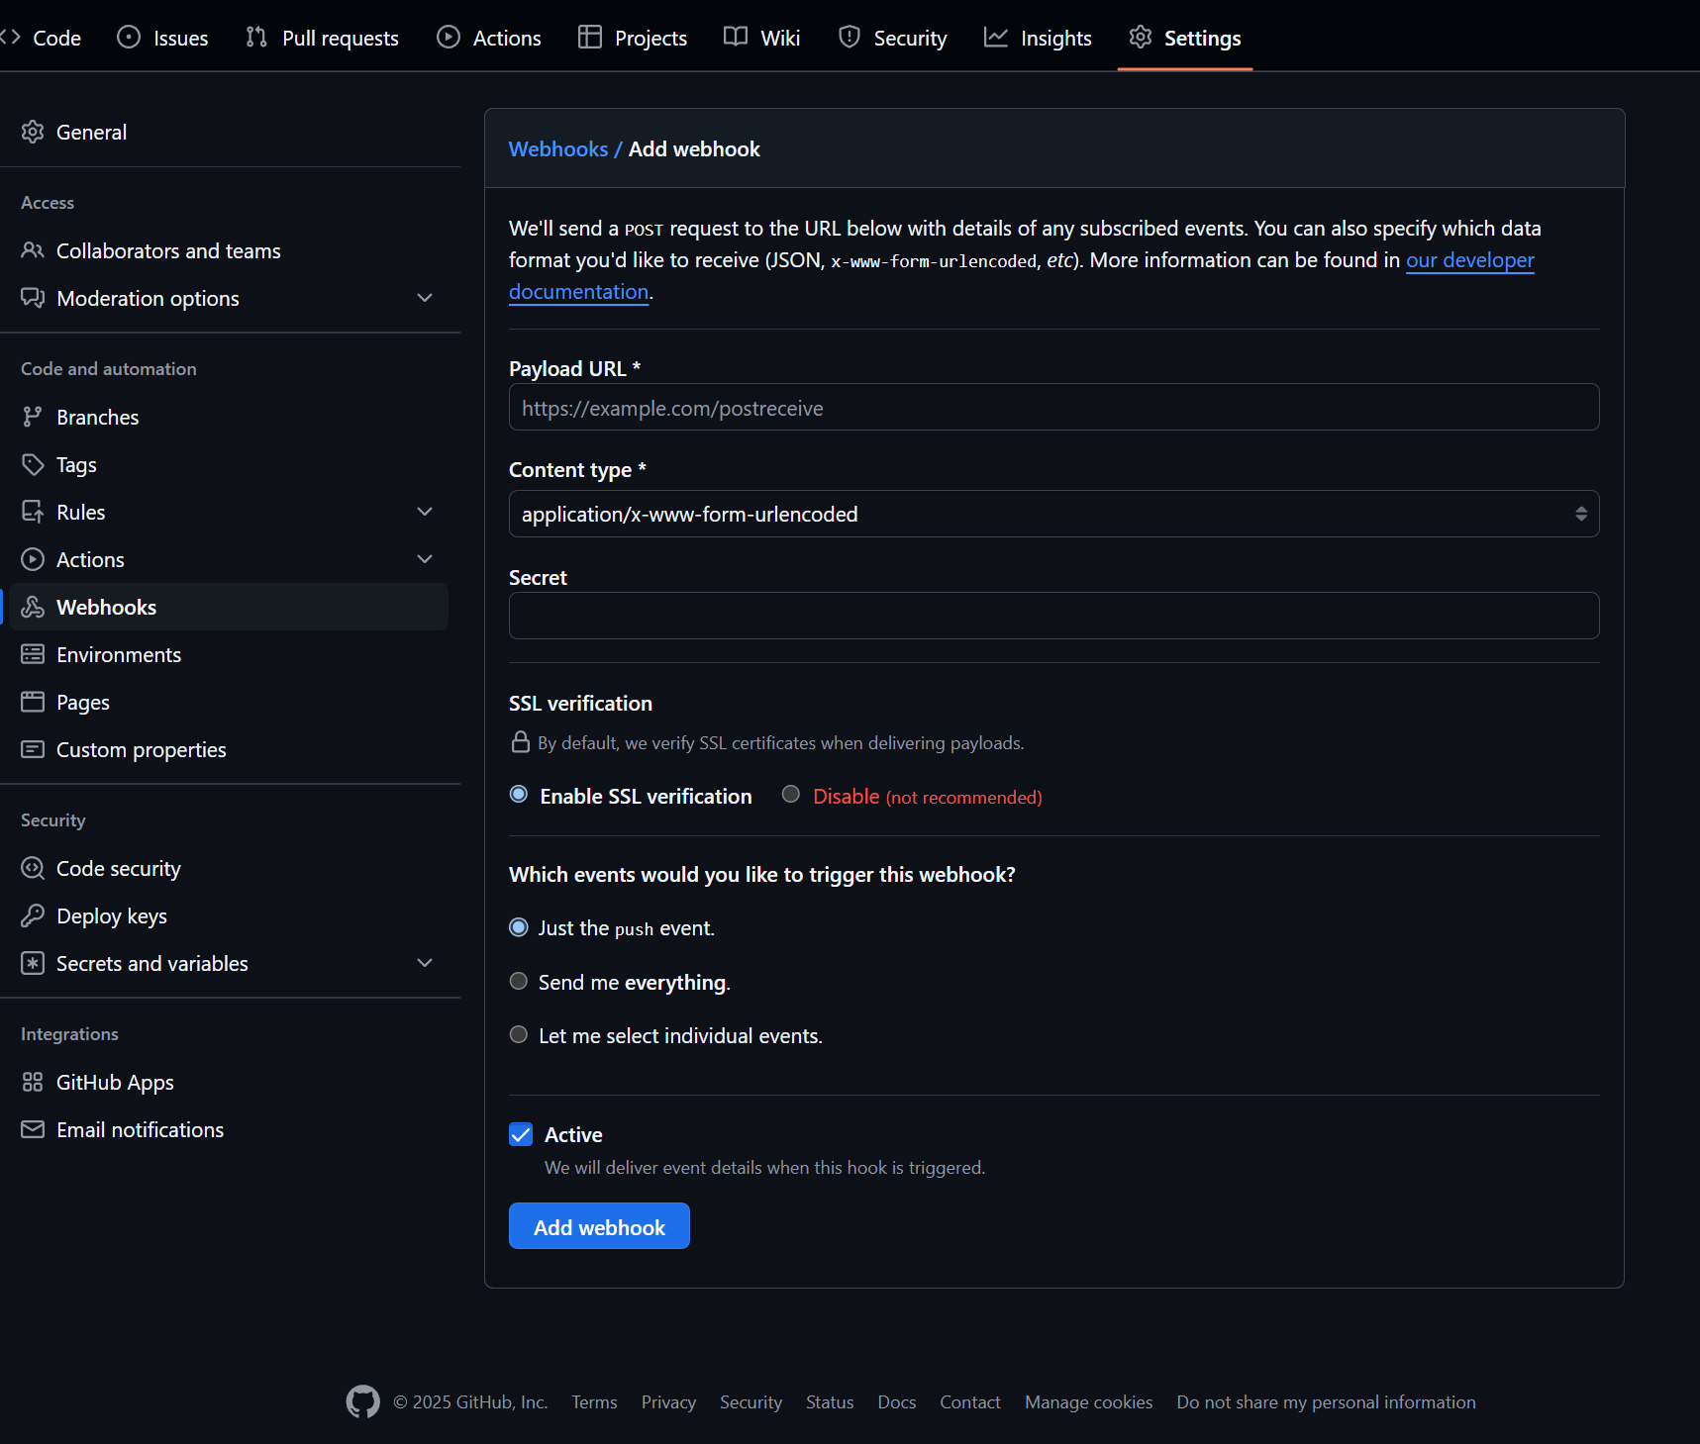Focus the Payload URL input field
The height and width of the screenshot is (1444, 1700).
(x=1053, y=407)
